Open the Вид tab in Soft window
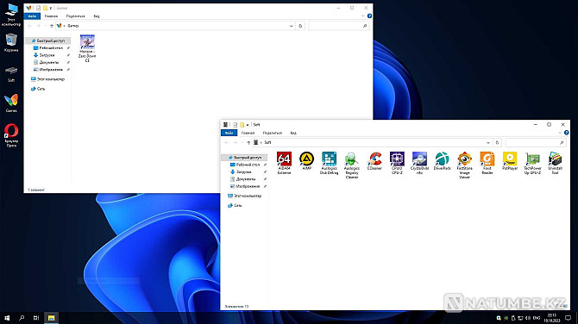578x324 pixels. coord(293,133)
